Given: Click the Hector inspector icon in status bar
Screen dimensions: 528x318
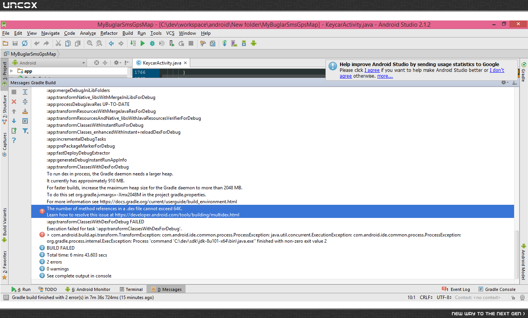Looking at the screenshot, I should pyautogui.click(x=521, y=298).
